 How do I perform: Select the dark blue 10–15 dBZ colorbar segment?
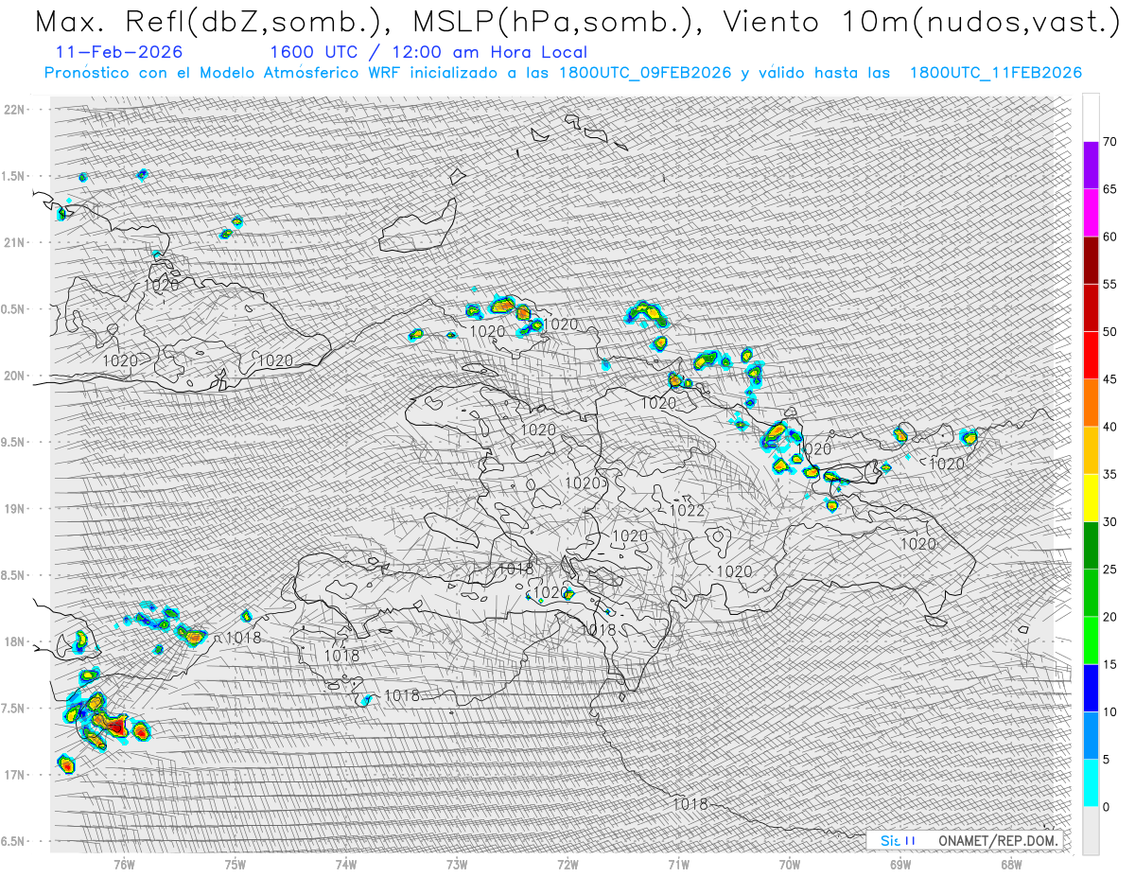(1091, 688)
